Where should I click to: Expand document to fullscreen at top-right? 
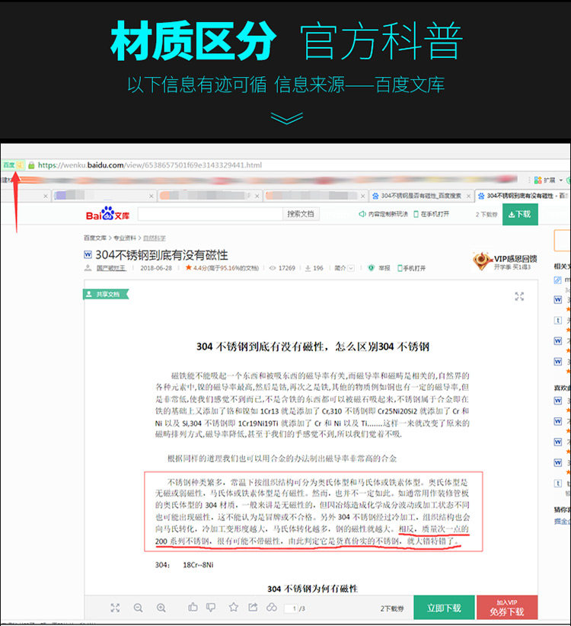pyautogui.click(x=519, y=296)
